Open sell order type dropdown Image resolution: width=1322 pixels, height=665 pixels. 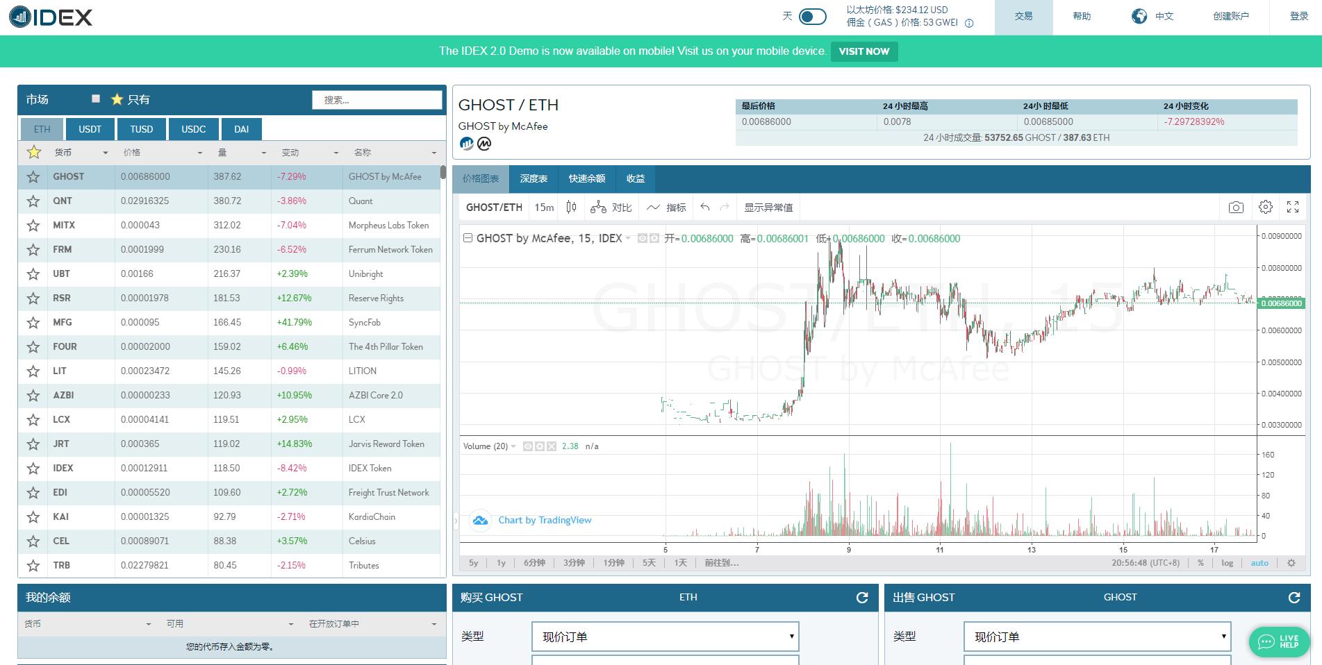point(1098,637)
